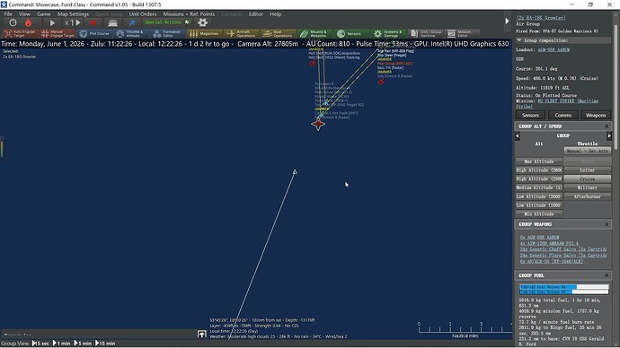Open the Magazines toolbar icon
620x348 pixels.
(205, 34)
